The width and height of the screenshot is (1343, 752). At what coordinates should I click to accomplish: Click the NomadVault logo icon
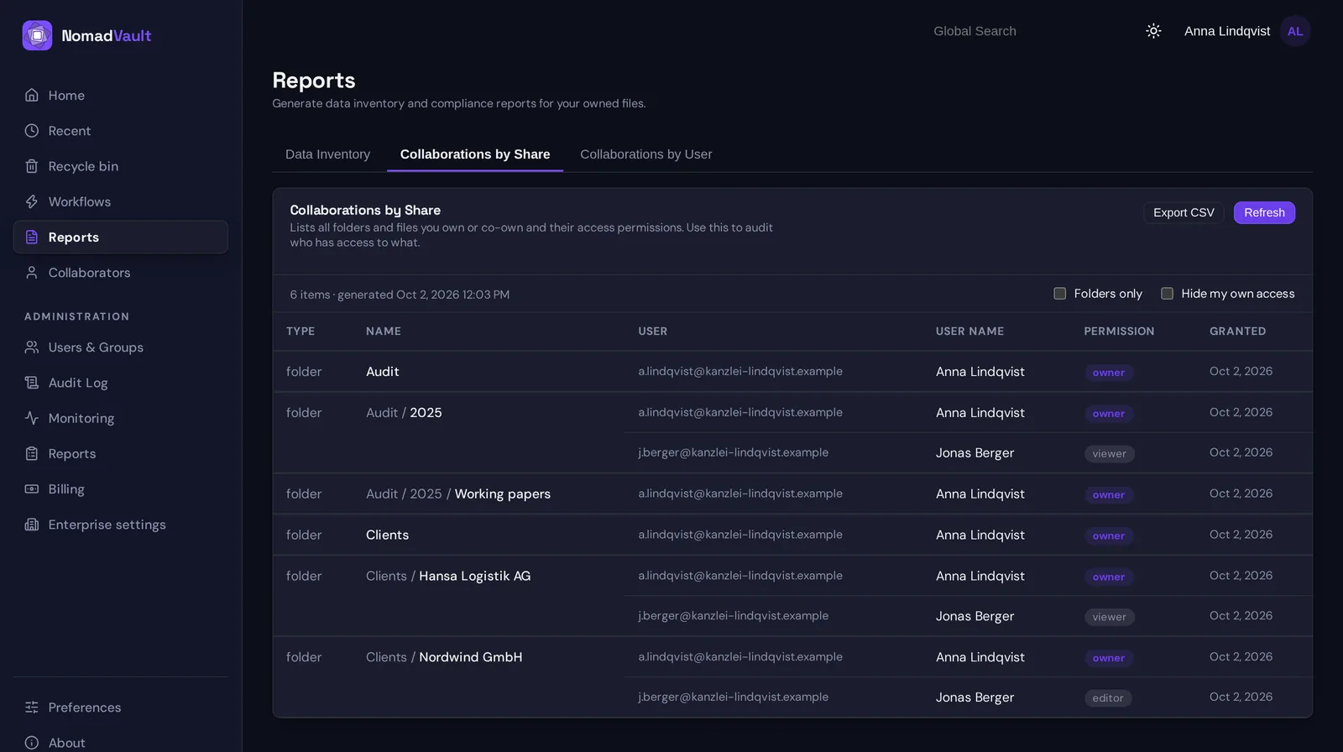pos(37,35)
